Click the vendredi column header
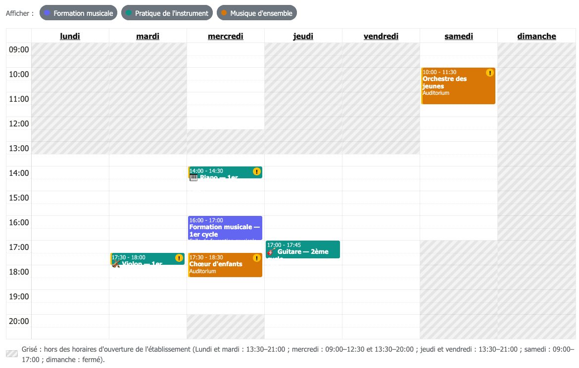The width and height of the screenshot is (579, 368). click(x=381, y=36)
